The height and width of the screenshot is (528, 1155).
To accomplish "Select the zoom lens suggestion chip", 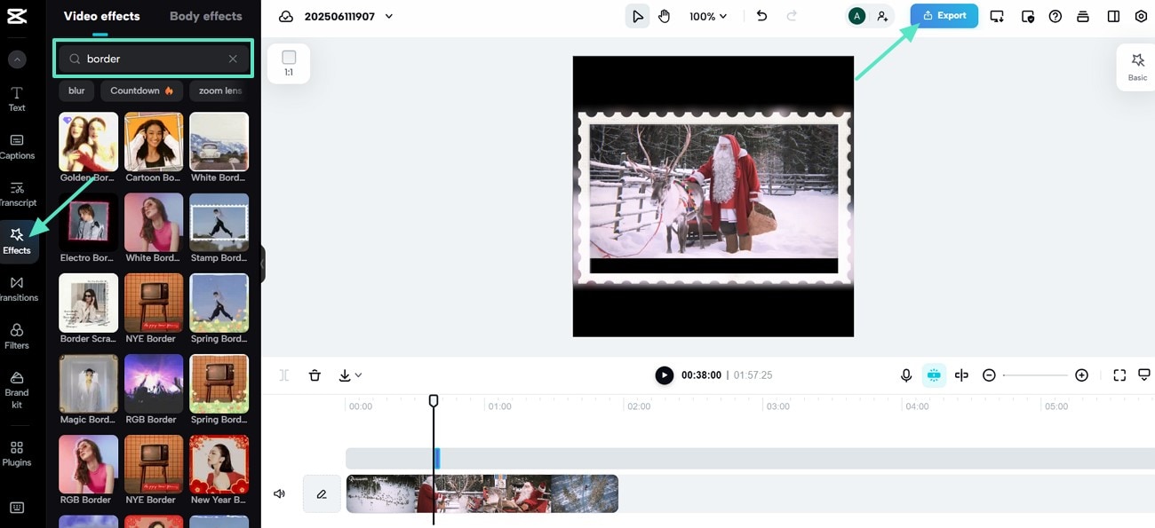I will coord(219,91).
